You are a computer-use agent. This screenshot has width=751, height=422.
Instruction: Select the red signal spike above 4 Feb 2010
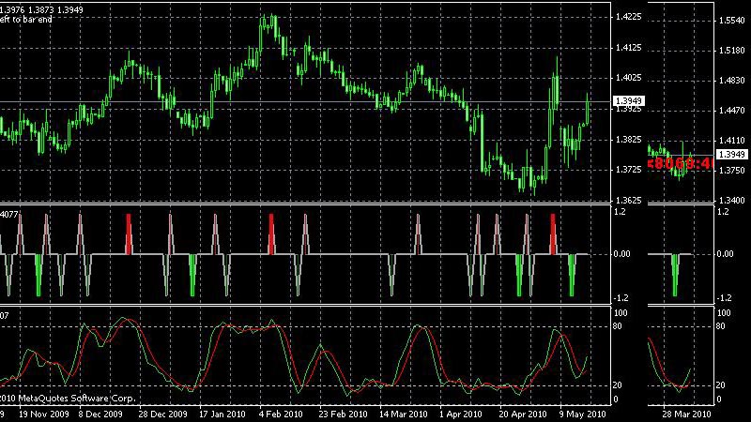tap(271, 234)
